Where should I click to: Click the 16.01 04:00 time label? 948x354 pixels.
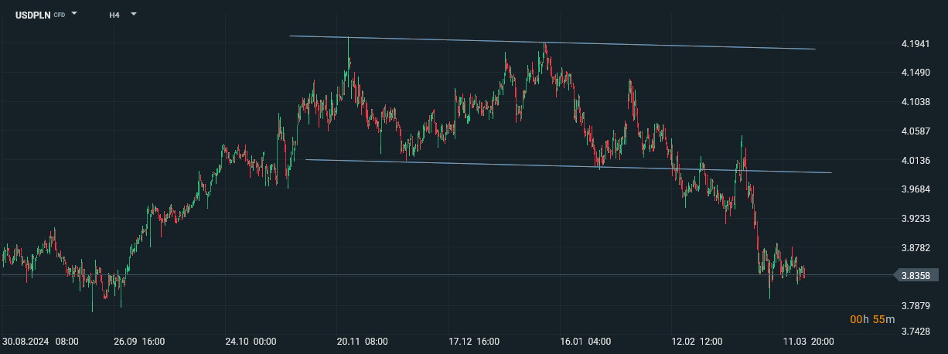tap(585, 341)
